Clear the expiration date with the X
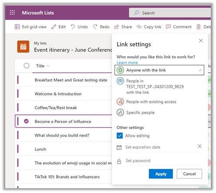This screenshot has width=216, height=193. [199, 146]
